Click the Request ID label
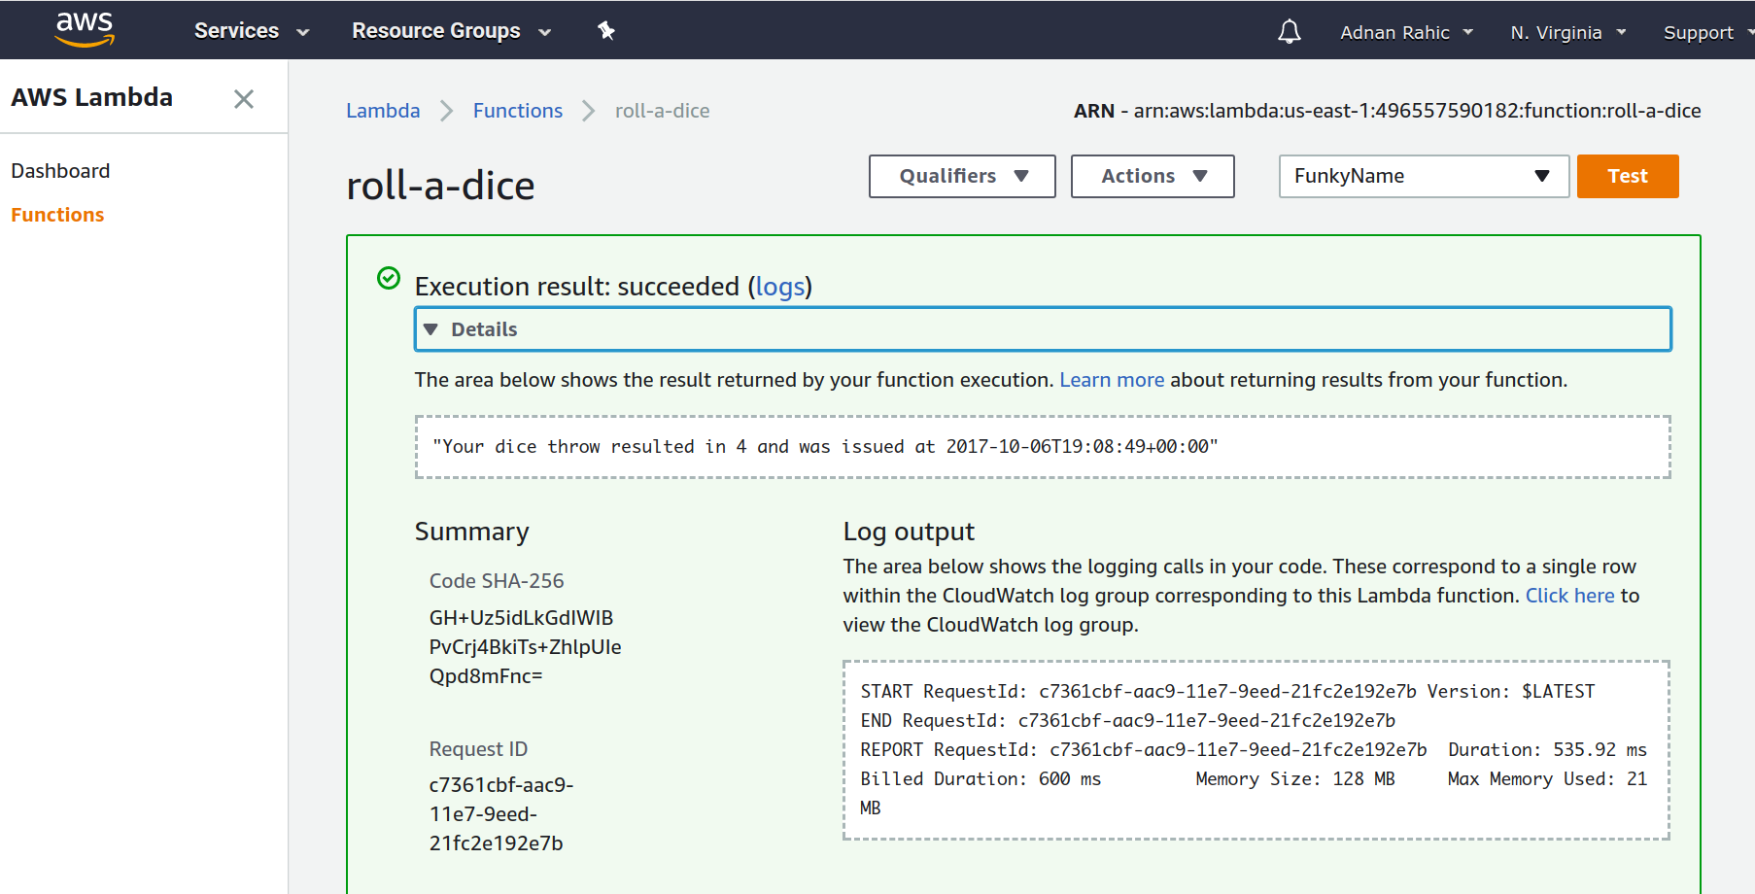 [x=478, y=749]
